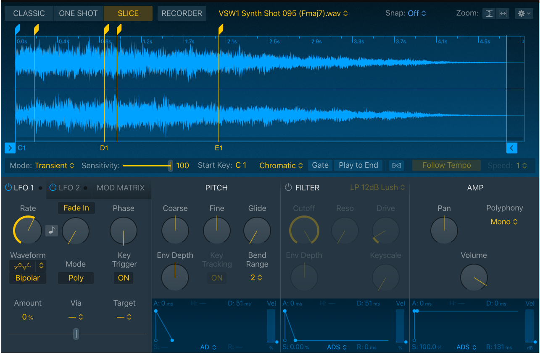Image resolution: width=540 pixels, height=353 pixels.
Task: Click the Sensitivity slider handle
Action: [170, 166]
